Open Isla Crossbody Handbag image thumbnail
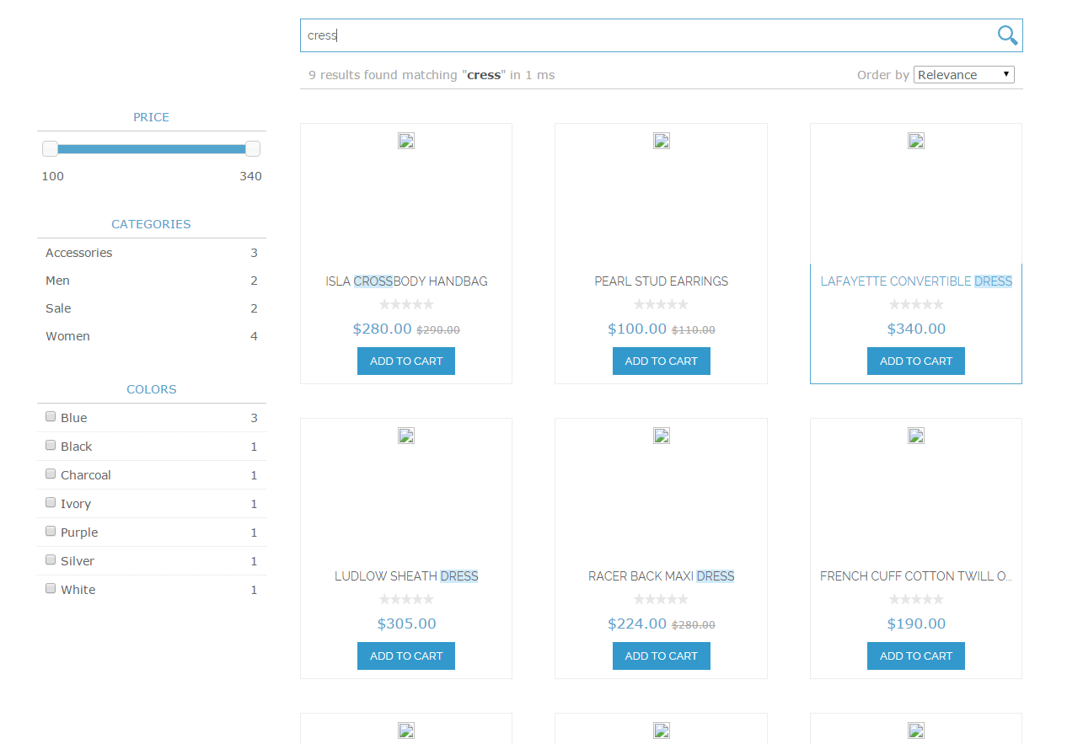1067x744 pixels. pos(406,141)
